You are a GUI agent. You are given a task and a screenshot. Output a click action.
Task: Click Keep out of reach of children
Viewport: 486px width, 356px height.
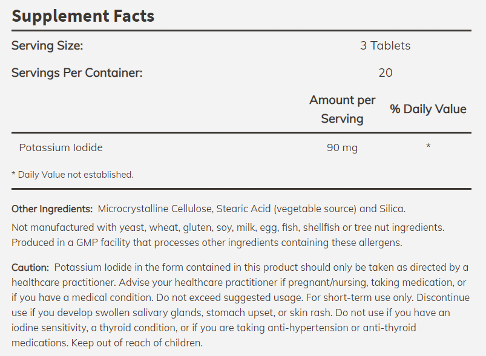137,343
